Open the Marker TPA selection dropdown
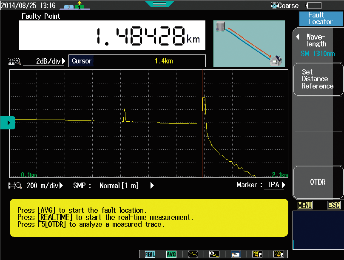This screenshot has width=344, height=260. click(274, 185)
